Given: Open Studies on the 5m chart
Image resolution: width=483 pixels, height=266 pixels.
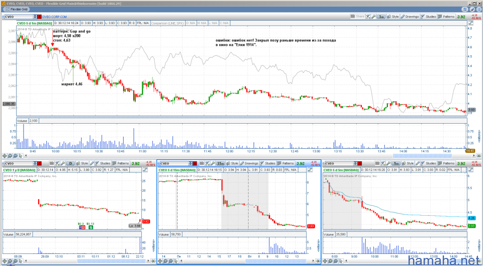Looking at the screenshot, I should click(x=428, y=163).
